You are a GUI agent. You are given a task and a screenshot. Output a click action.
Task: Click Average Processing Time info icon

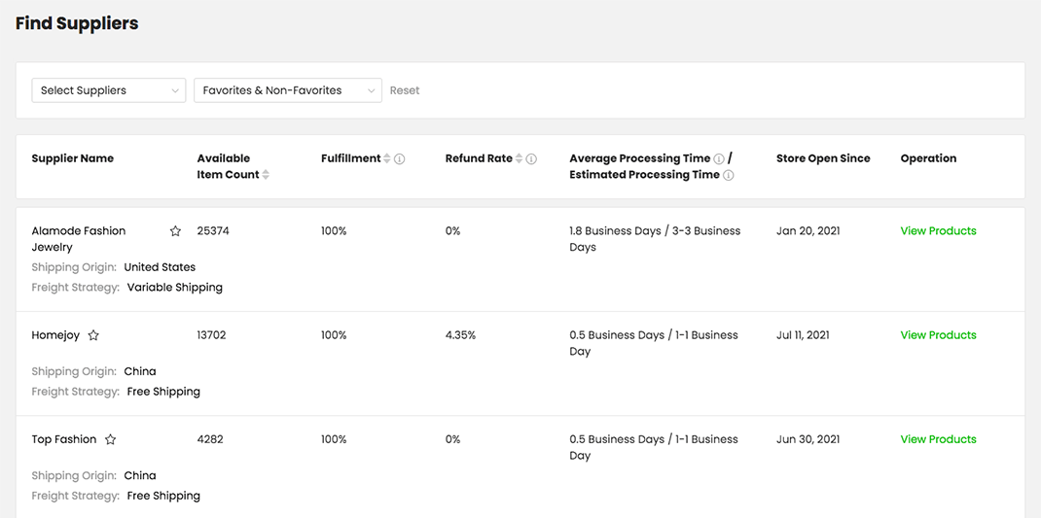coord(719,158)
